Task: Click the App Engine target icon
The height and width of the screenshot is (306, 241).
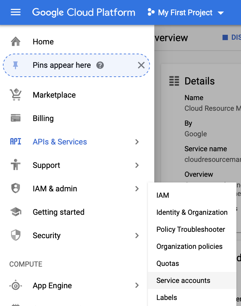Action: tap(16, 286)
